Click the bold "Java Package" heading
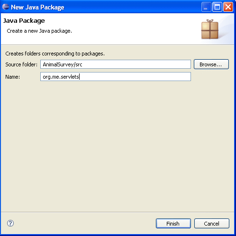236x236 pixels. point(24,21)
